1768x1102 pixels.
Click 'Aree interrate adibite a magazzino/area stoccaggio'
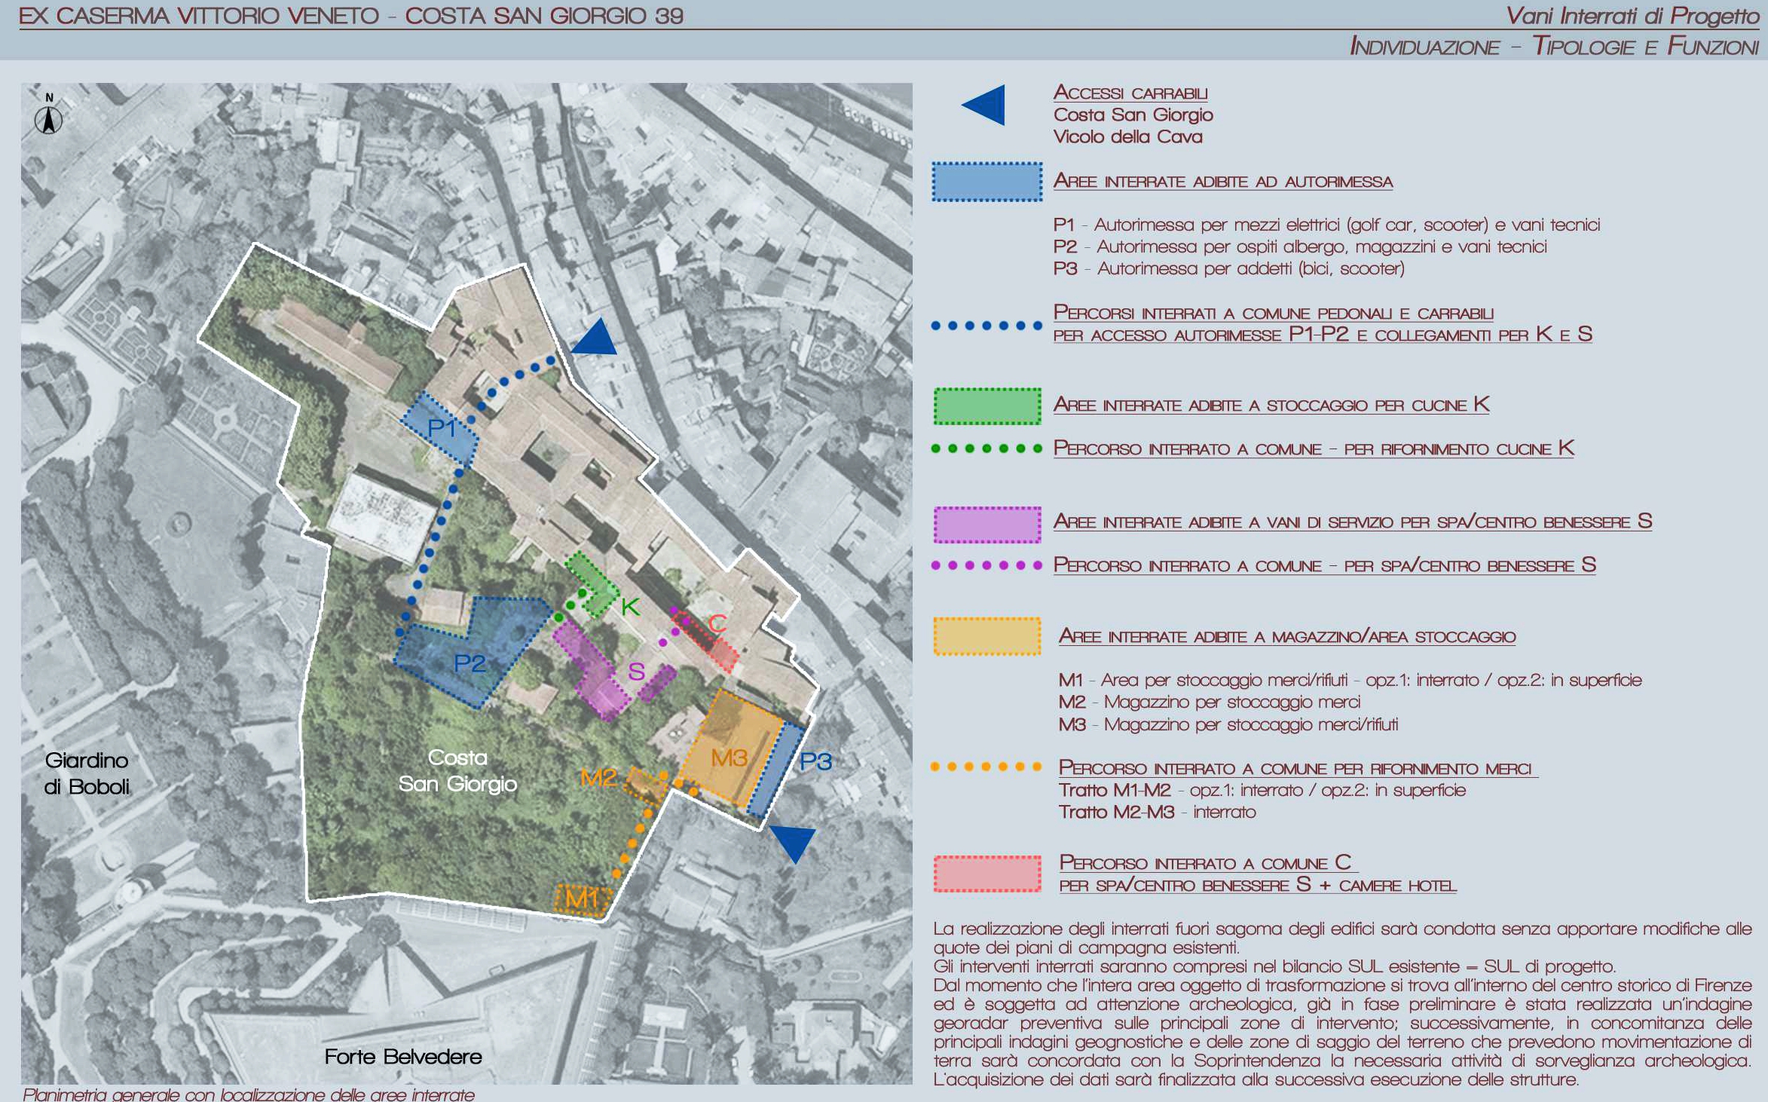[x=1287, y=636]
